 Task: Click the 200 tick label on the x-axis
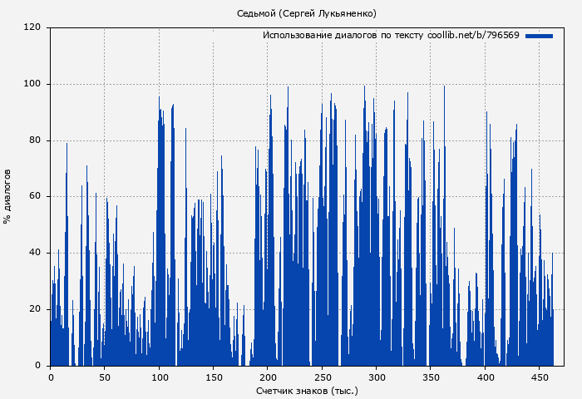click(x=268, y=377)
